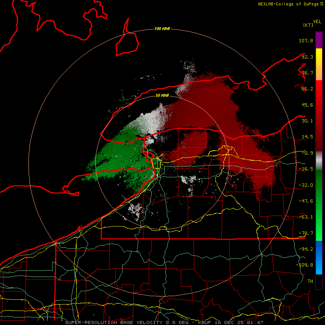Click the 107.8 legend value

pos(306,40)
